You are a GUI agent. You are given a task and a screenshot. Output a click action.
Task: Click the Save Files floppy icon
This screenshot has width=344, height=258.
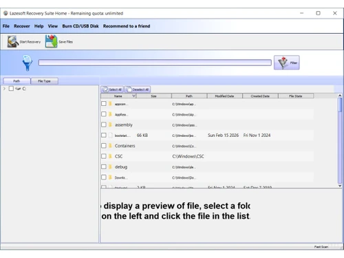pyautogui.click(x=51, y=41)
